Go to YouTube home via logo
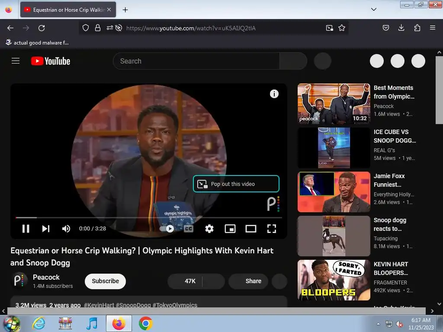Image resolution: width=443 pixels, height=332 pixels. (51, 61)
